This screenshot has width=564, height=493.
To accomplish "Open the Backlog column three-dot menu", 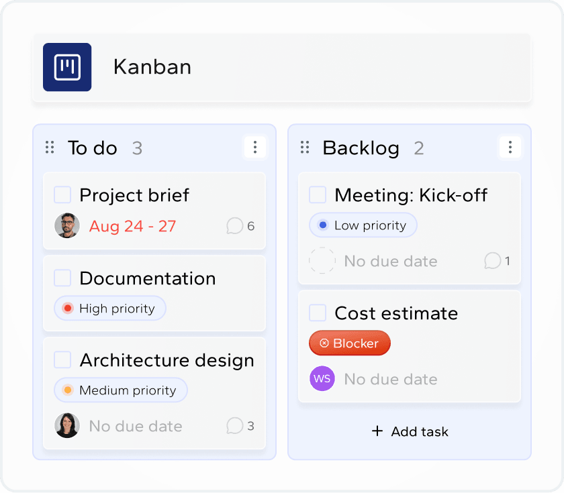I will click(510, 148).
